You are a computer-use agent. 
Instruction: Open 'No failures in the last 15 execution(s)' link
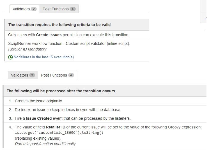[43, 57]
